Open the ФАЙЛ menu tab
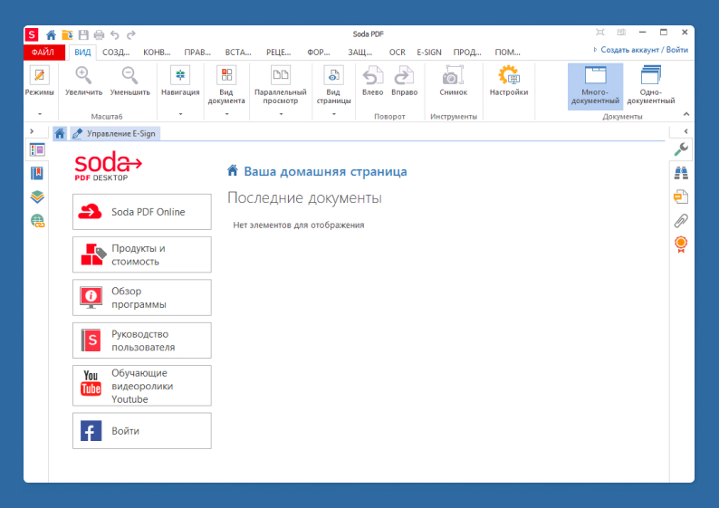The width and height of the screenshot is (719, 508). tap(43, 53)
